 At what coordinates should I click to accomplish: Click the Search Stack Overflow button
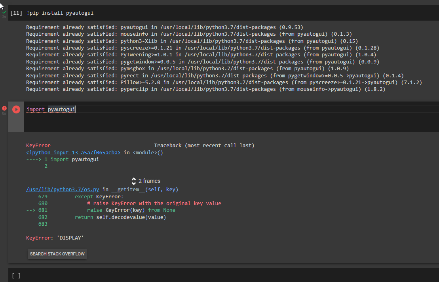coord(57,254)
